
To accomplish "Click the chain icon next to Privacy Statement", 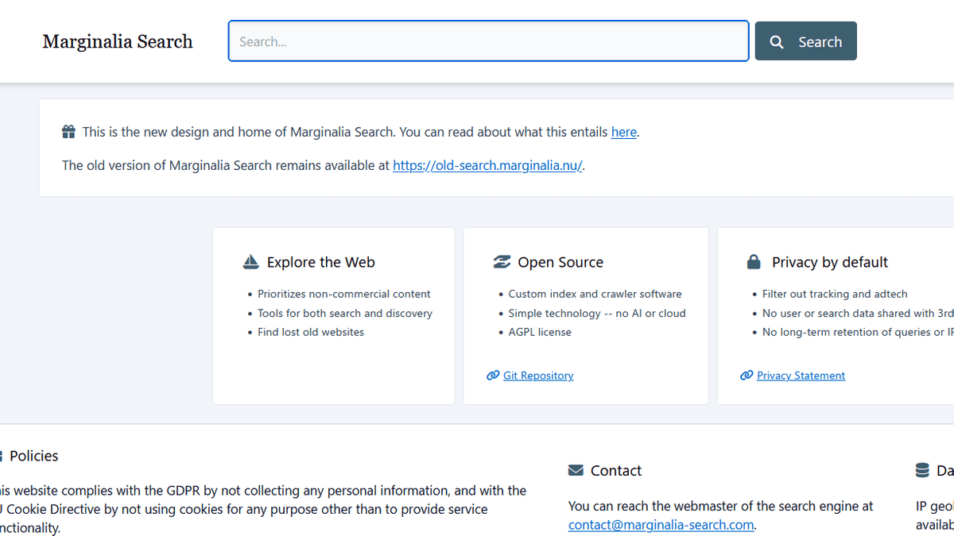I will 747,376.
